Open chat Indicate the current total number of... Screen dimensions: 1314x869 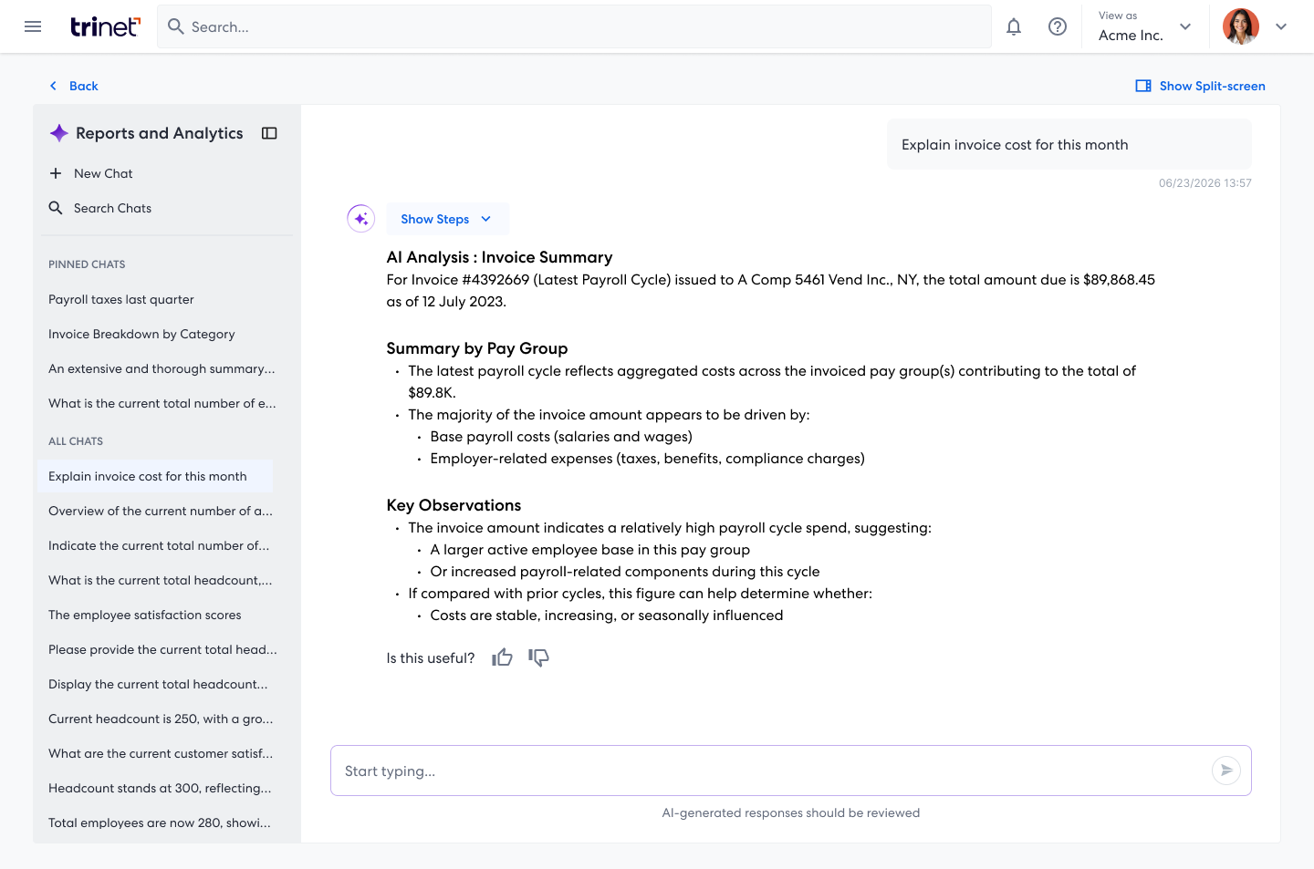coord(159,545)
